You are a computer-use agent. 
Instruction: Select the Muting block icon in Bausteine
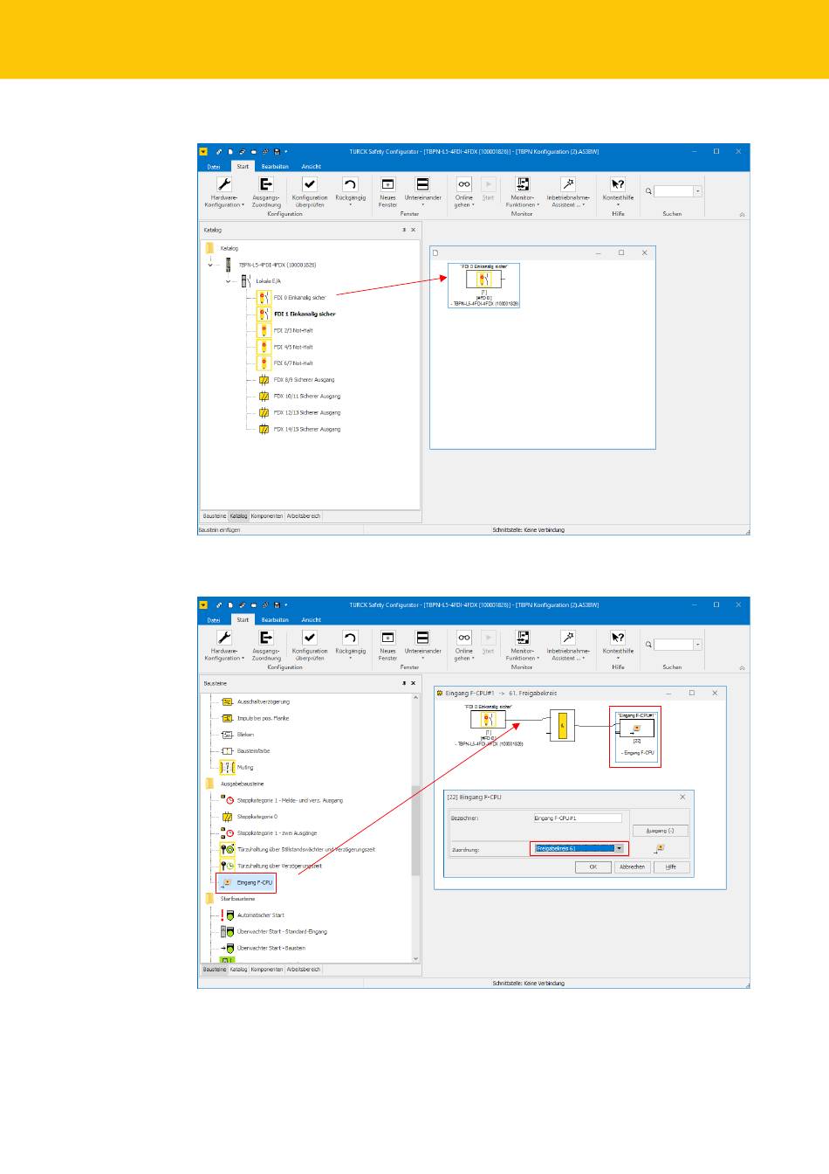pos(228,767)
